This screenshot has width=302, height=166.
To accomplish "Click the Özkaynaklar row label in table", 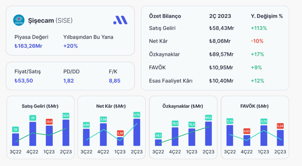I will tap(164, 54).
